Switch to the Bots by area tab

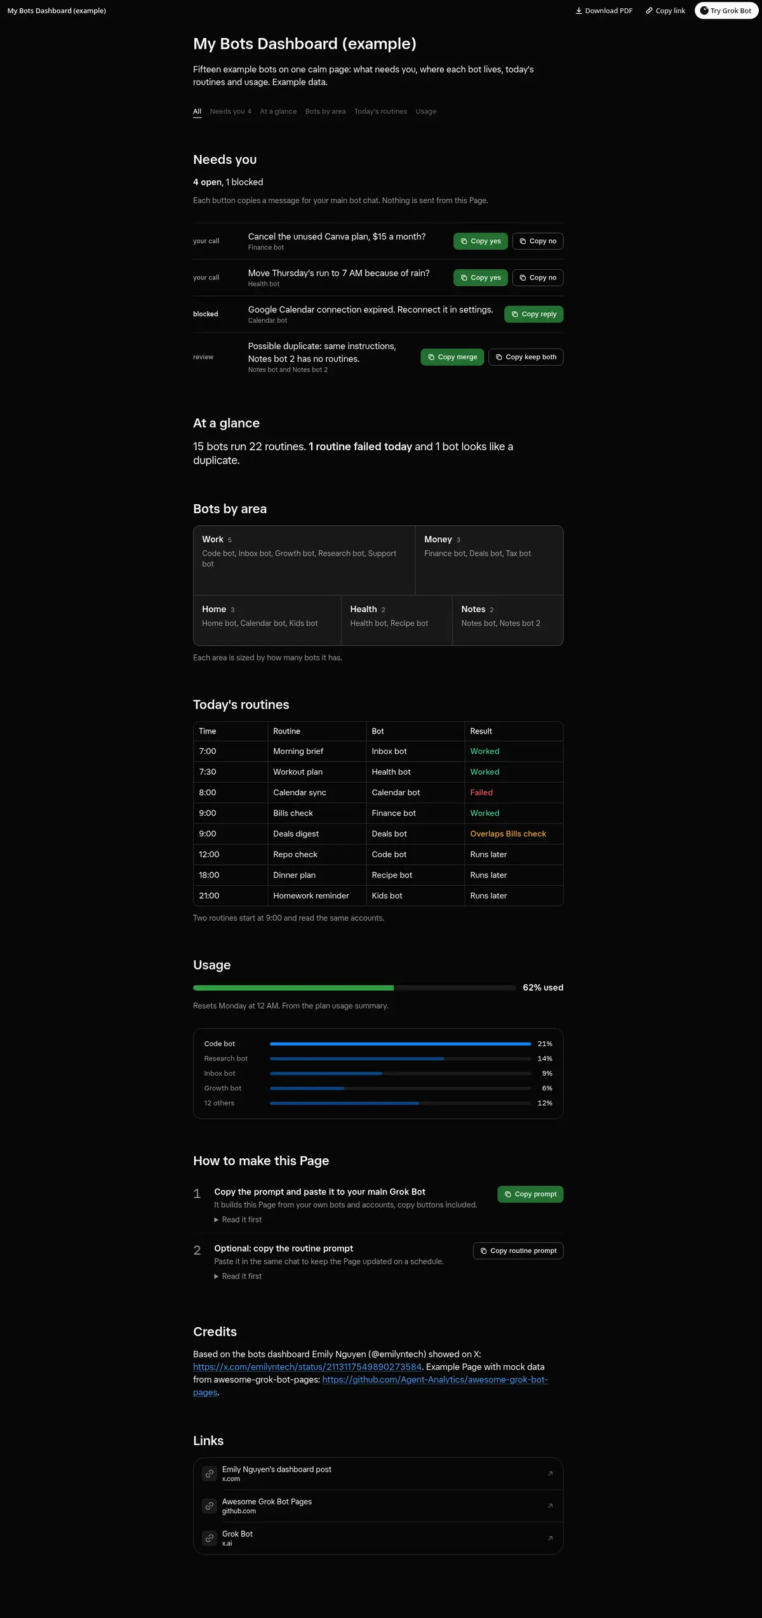coord(325,111)
